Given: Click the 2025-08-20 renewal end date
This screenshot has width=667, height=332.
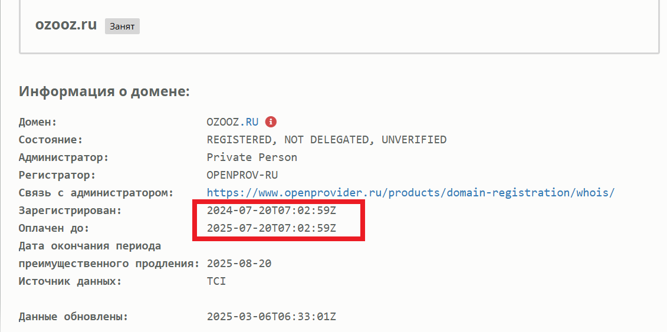Looking at the screenshot, I should click(239, 264).
